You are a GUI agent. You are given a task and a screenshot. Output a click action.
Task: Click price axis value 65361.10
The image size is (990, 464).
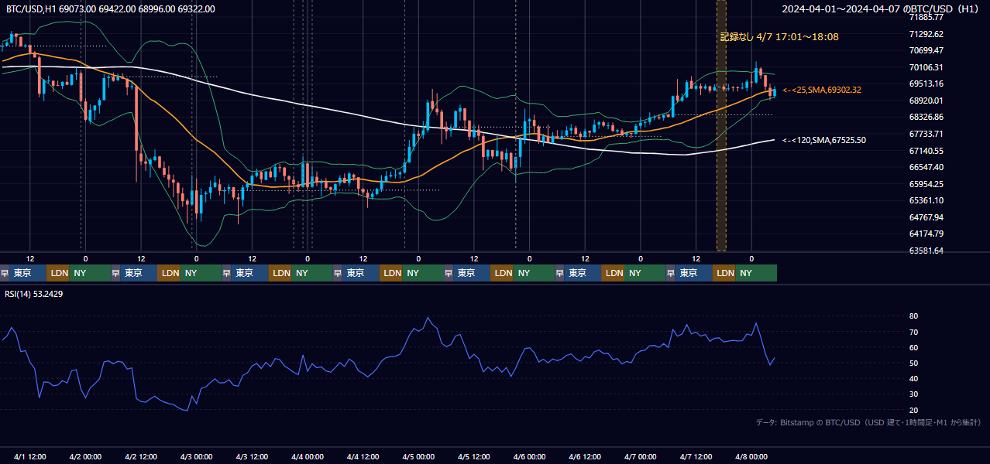[x=926, y=200]
